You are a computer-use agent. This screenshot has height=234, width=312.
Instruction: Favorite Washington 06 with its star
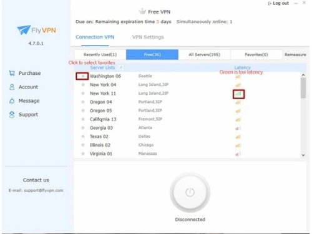[x=83, y=76]
